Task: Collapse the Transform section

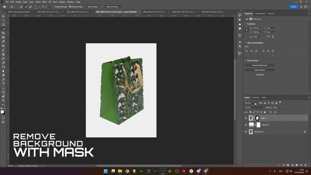Action: click(x=245, y=24)
